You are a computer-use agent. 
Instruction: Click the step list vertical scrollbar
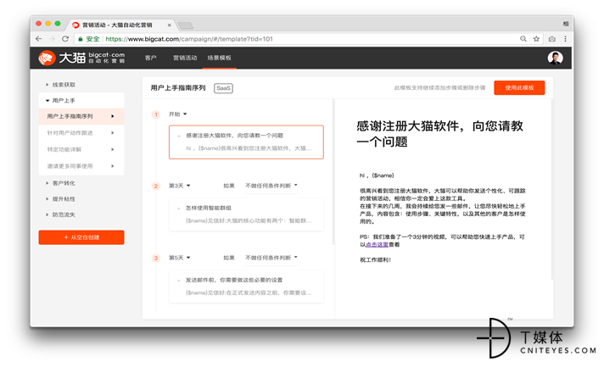pos(333,172)
